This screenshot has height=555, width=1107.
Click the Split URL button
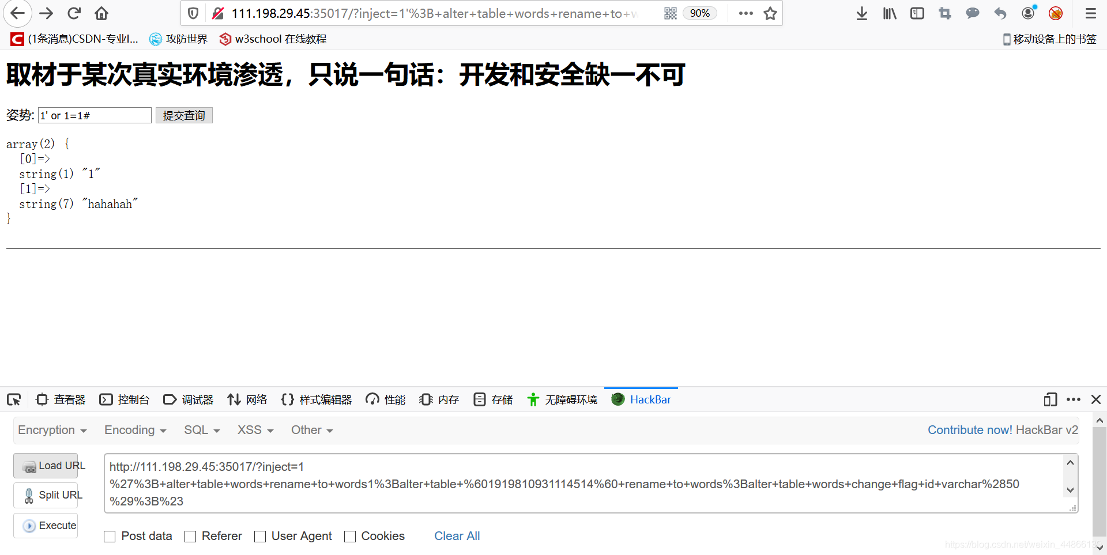[46, 495]
